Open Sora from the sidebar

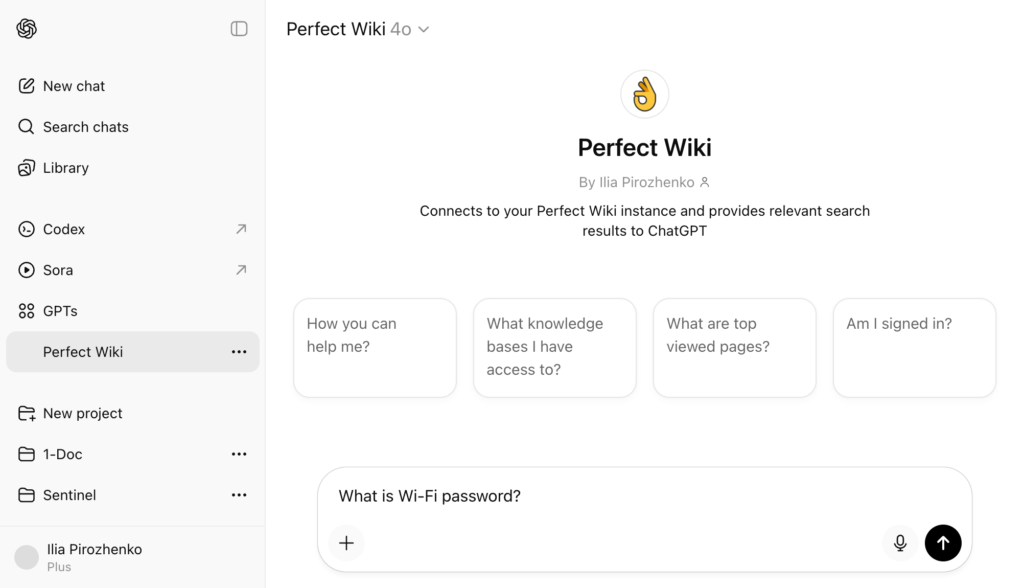click(58, 269)
